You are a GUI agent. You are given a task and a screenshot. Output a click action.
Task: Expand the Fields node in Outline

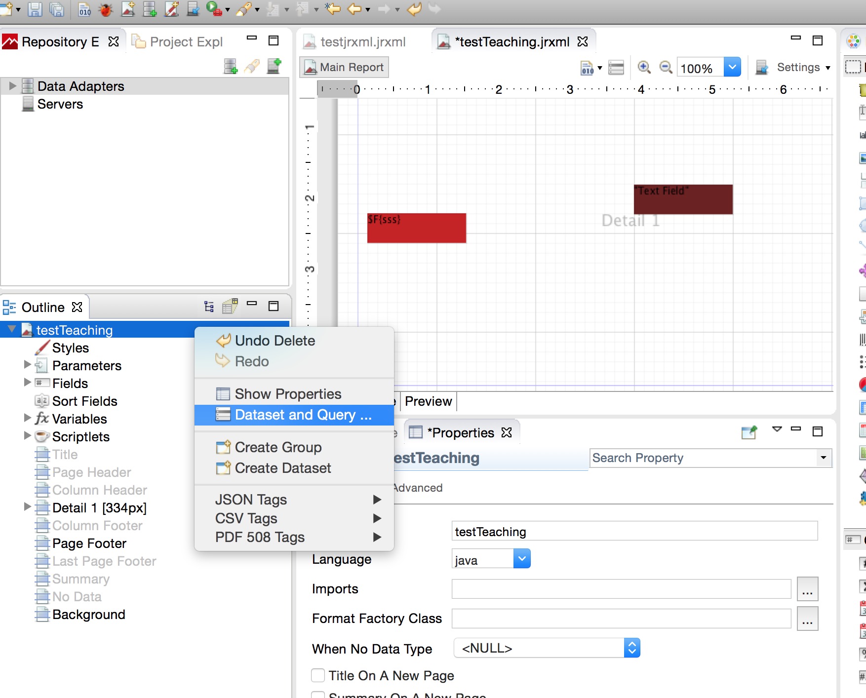(28, 383)
